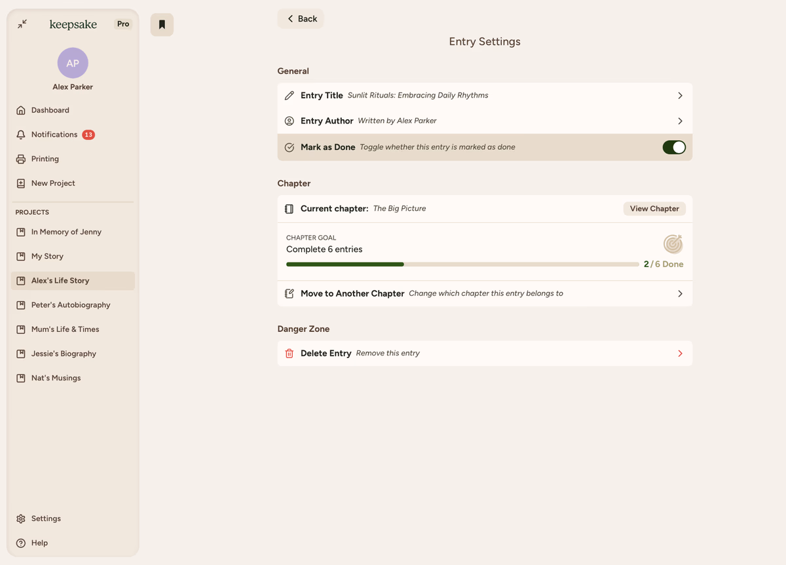
Task: Click the red trash icon for Delete Entry
Action: [x=290, y=354]
